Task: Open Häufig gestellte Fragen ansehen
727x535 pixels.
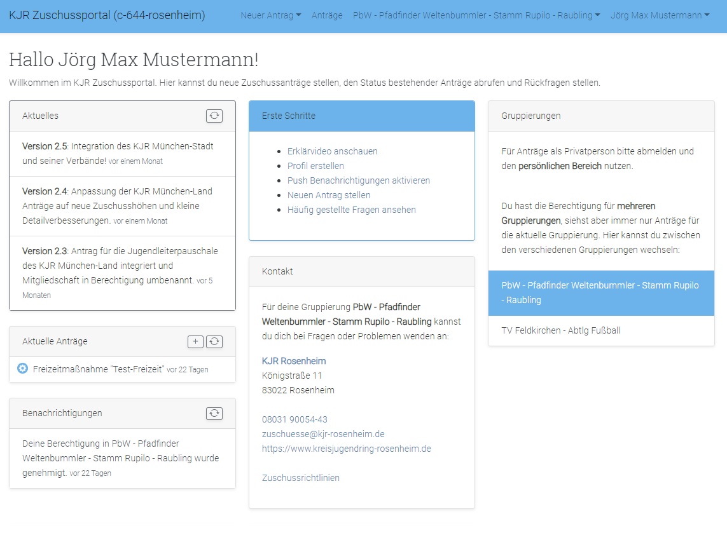Action: 351,210
